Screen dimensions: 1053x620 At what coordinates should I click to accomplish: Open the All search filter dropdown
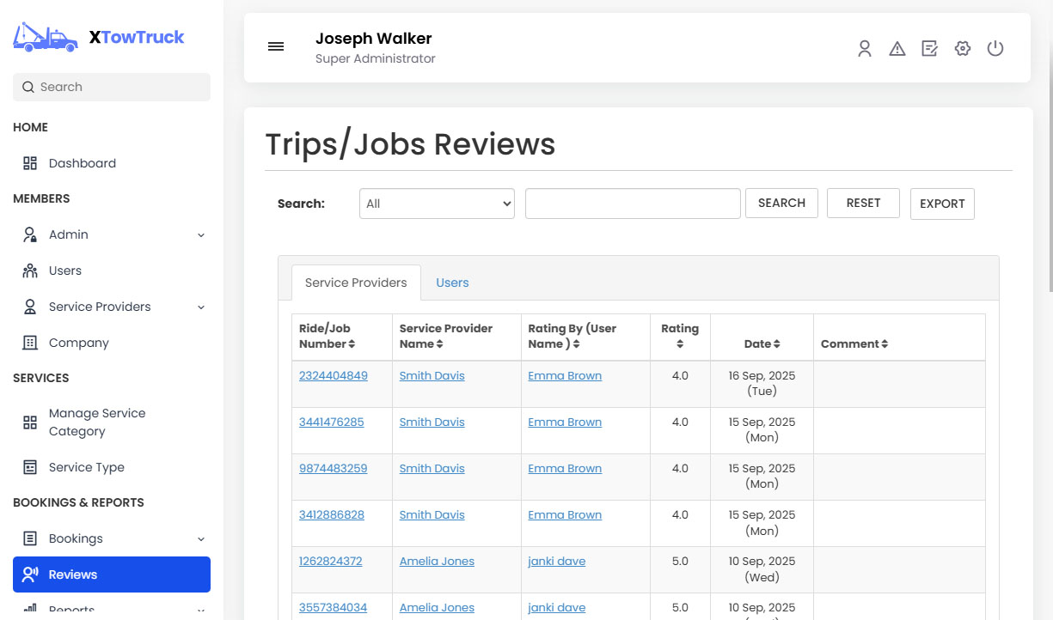(437, 204)
